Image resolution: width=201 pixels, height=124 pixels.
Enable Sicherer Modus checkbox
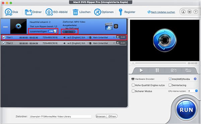[x=133, y=91]
